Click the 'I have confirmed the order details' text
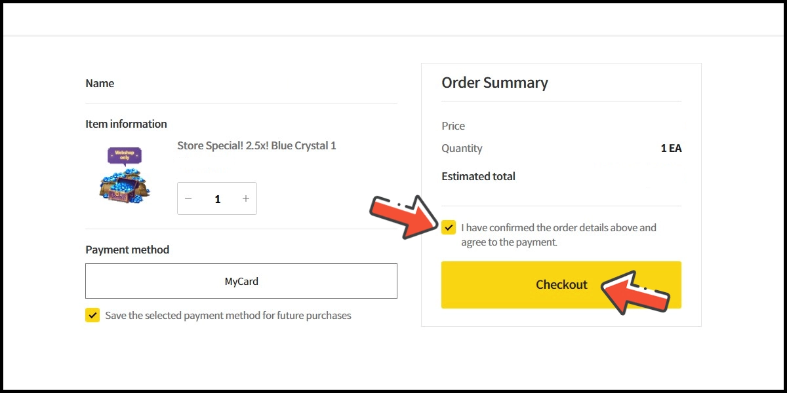This screenshot has height=393, width=787. point(559,234)
